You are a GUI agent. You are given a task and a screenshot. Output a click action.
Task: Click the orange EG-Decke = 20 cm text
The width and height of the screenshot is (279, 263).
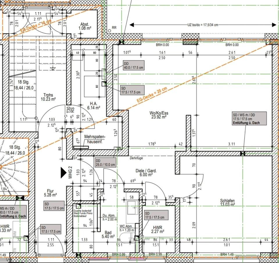pyautogui.click(x=152, y=96)
